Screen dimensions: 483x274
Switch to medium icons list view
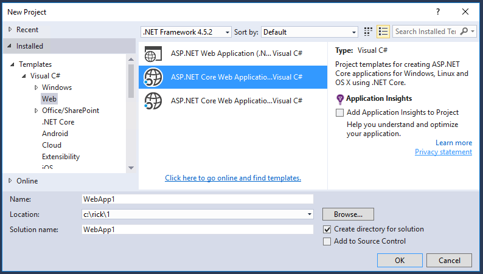(383, 32)
